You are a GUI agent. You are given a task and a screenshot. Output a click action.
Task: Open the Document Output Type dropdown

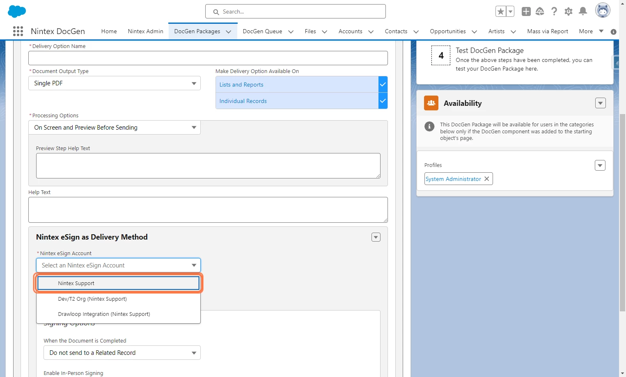point(115,83)
